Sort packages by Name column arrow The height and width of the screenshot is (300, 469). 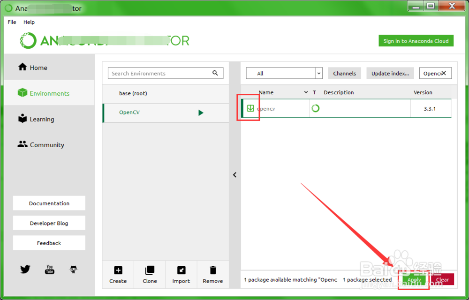tap(306, 92)
